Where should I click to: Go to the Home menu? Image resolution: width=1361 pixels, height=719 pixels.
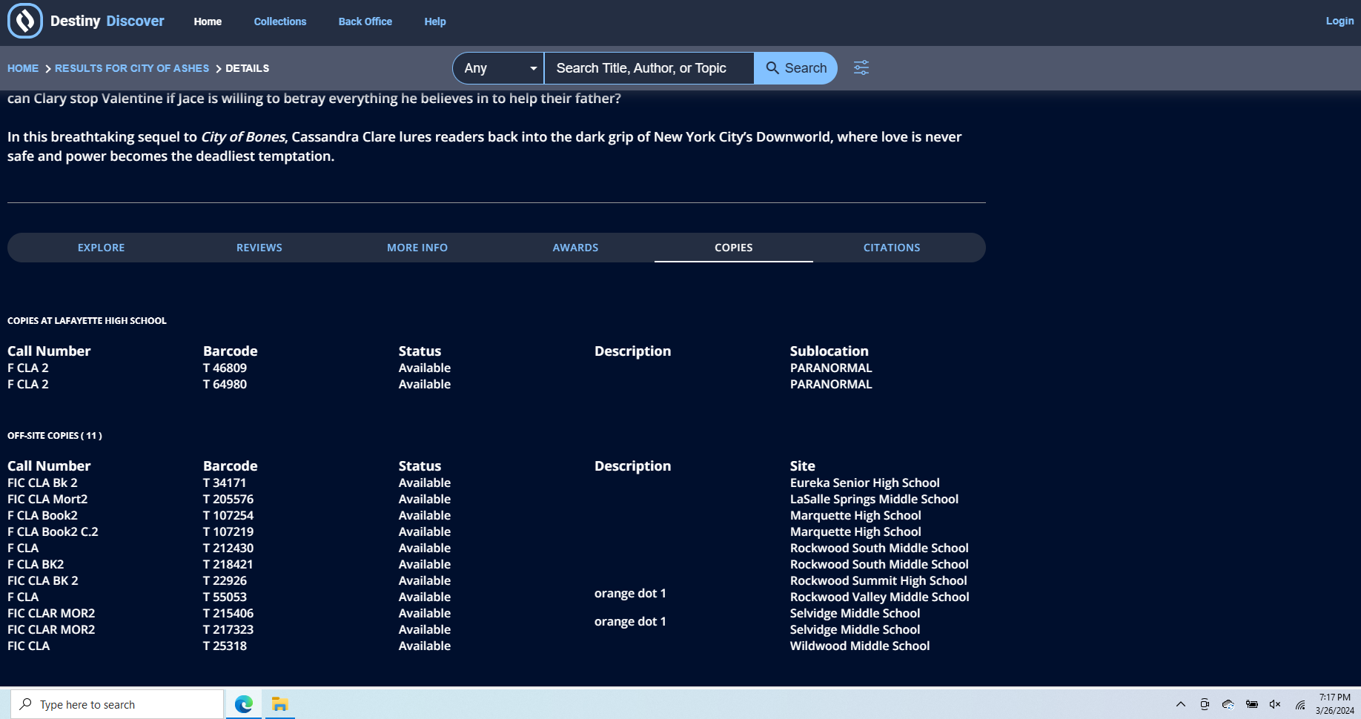tap(208, 21)
